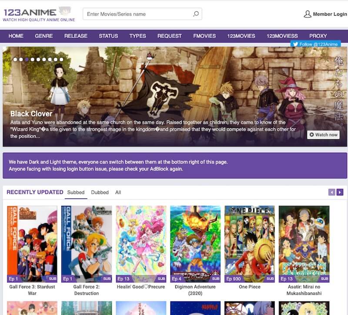Click the title link 'Asatir: Mirai no Mukashibanashi'
Viewport: 348px width, 315px height.
point(304,290)
